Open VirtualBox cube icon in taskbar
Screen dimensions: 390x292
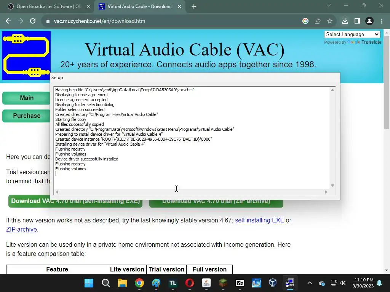273,283
